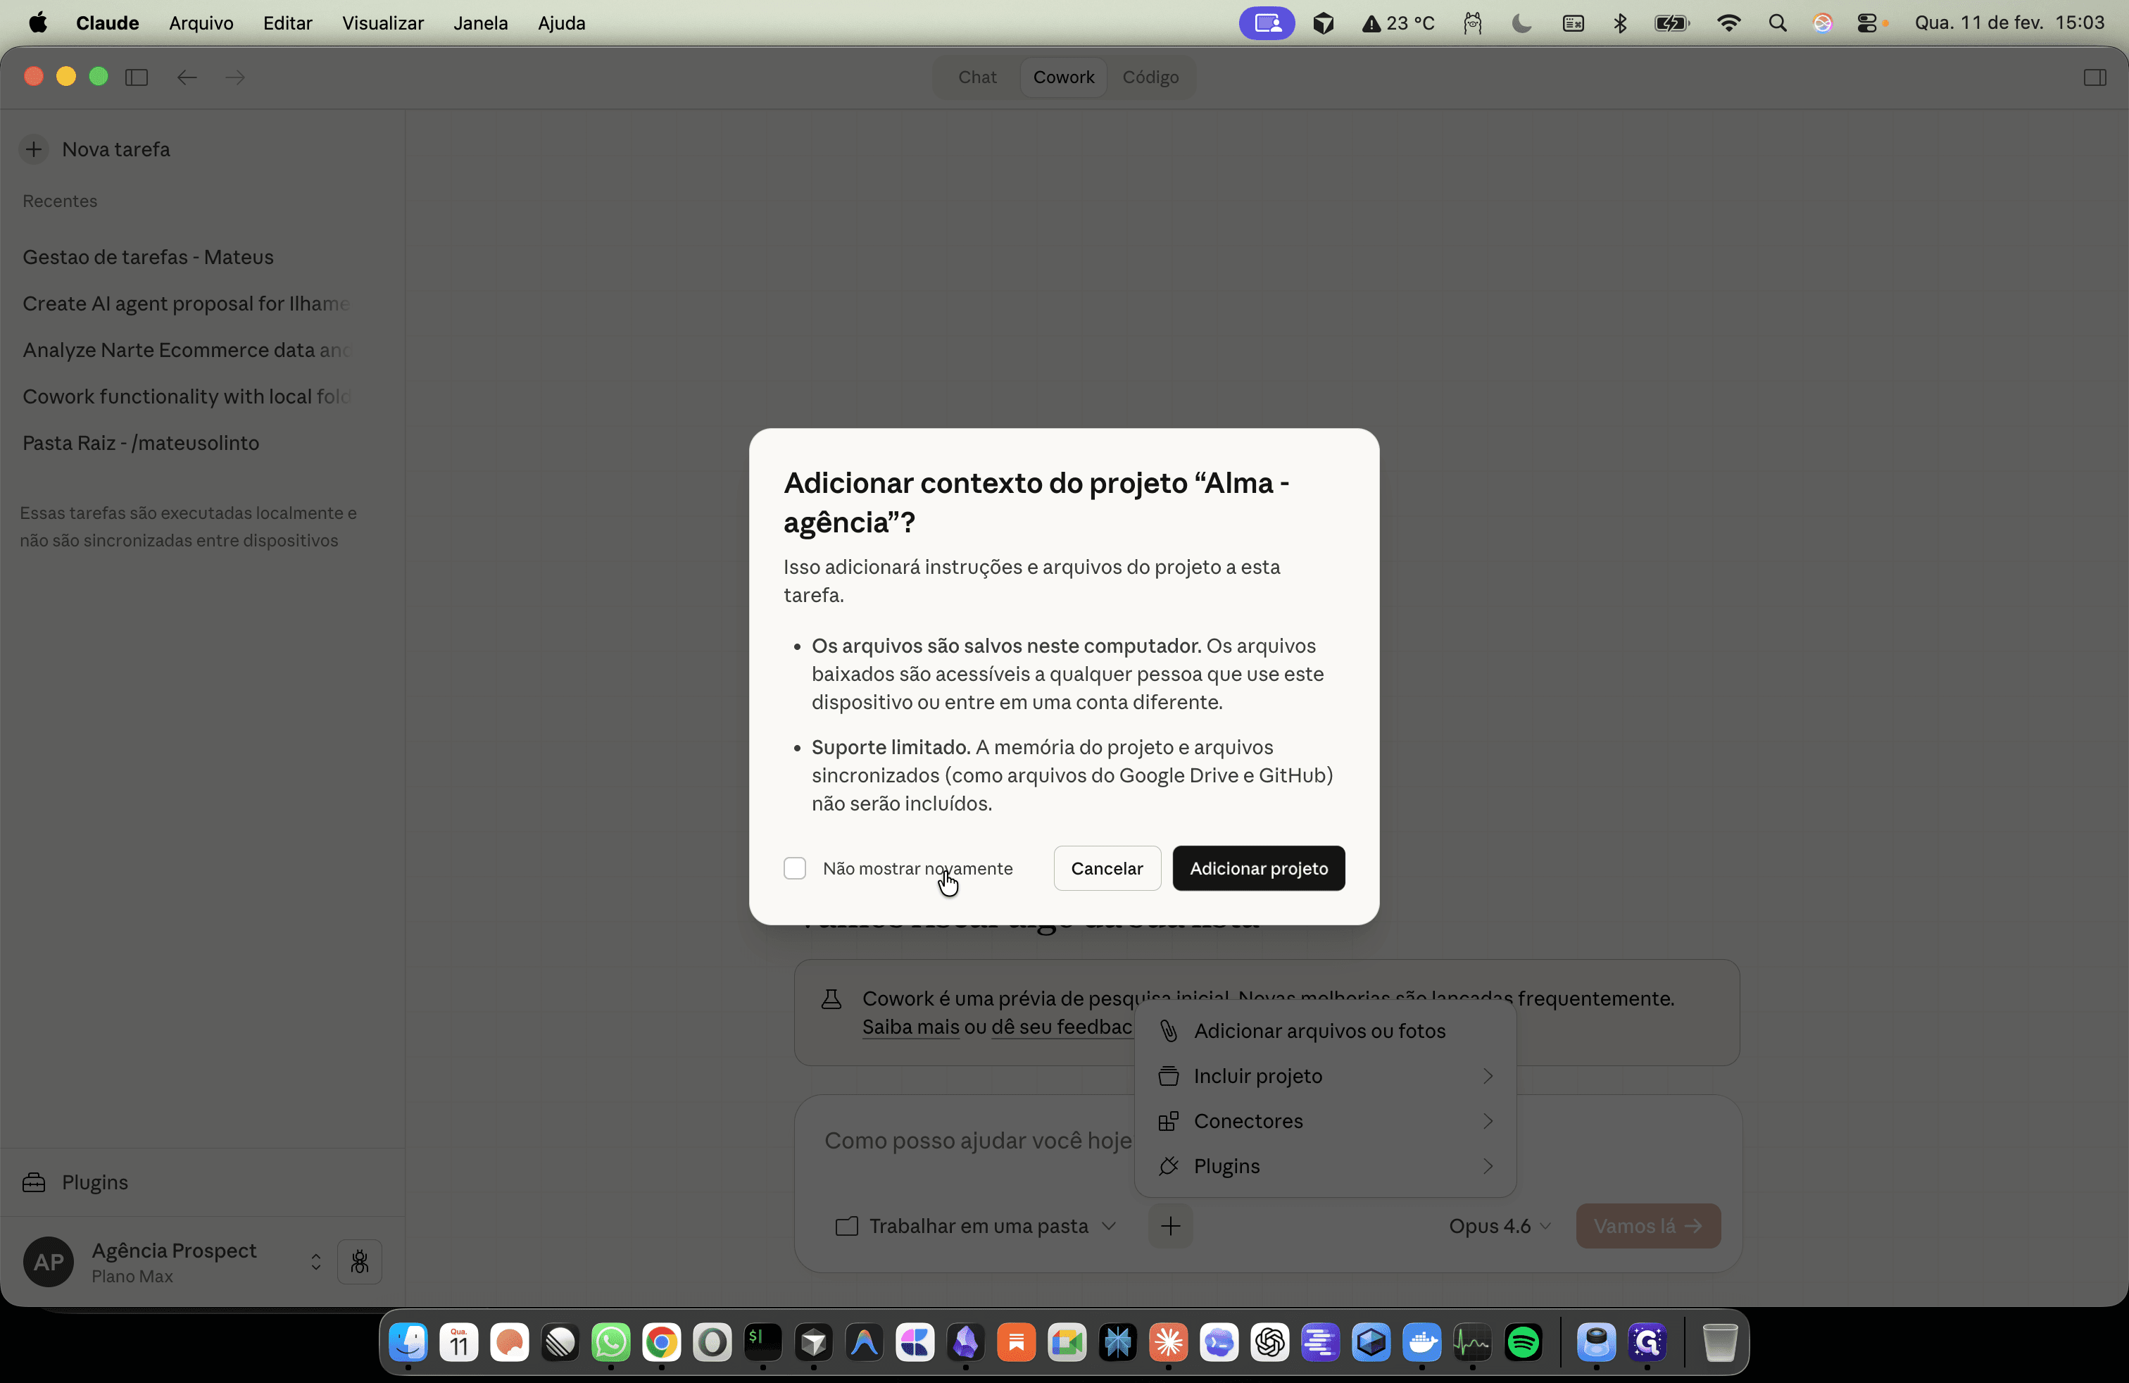This screenshot has height=1383, width=2129.
Task: Open Spotlight search in menu bar
Action: pos(1778,23)
